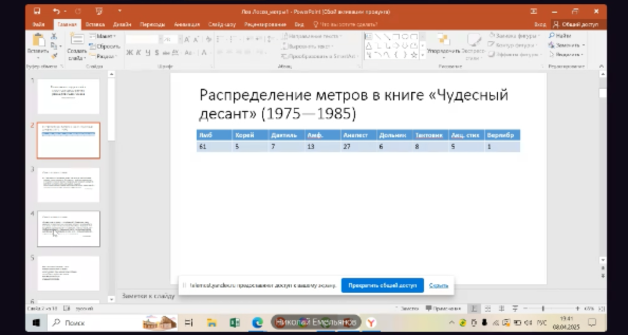Switch to the Slide Show (Слайд-шоу) tab
The width and height of the screenshot is (628, 335).
point(222,24)
